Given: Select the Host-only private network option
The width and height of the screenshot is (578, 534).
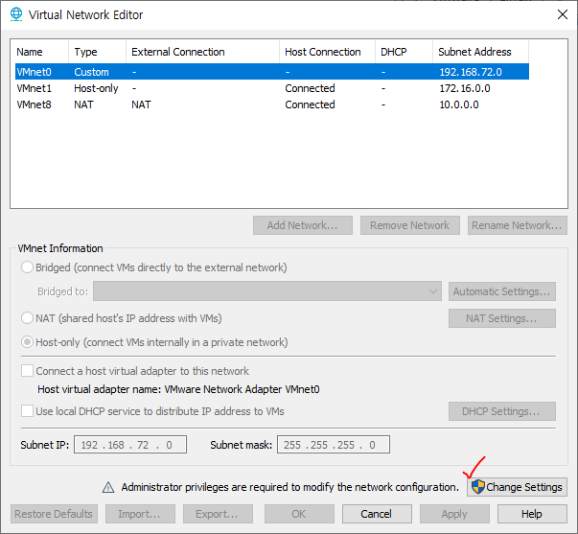Looking at the screenshot, I should 27,342.
